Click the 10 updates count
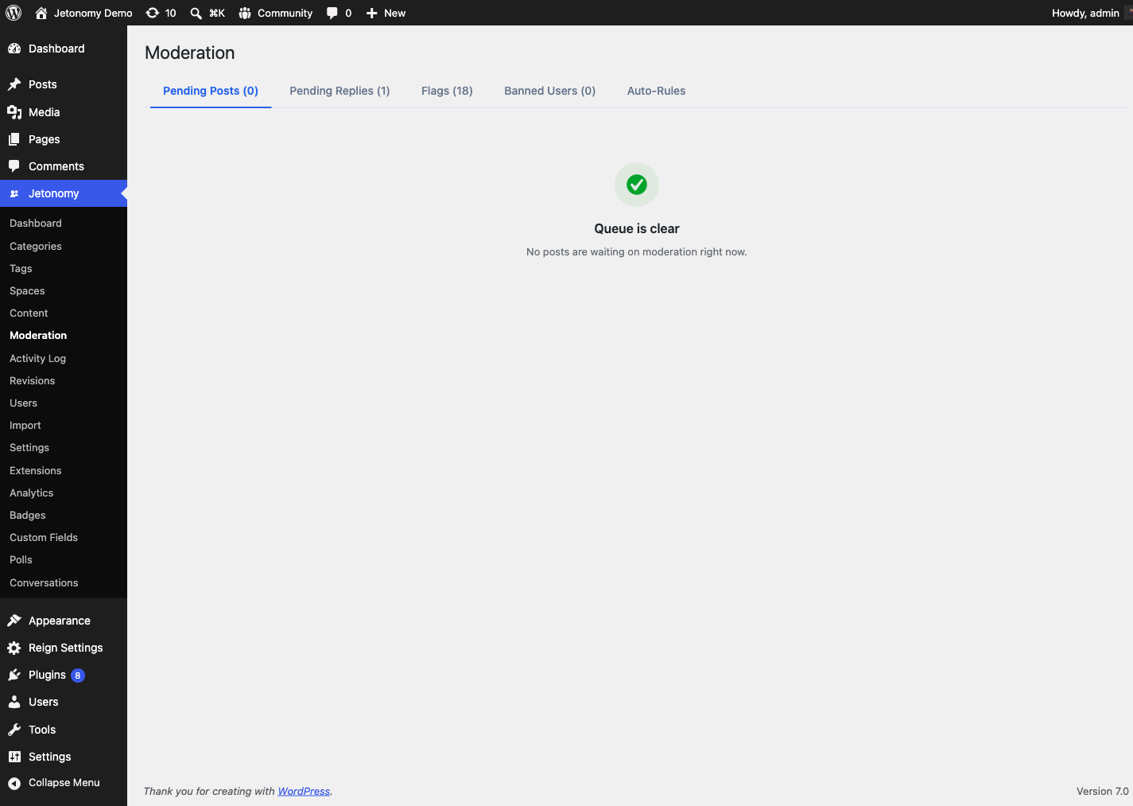The width and height of the screenshot is (1133, 806). [x=171, y=14]
